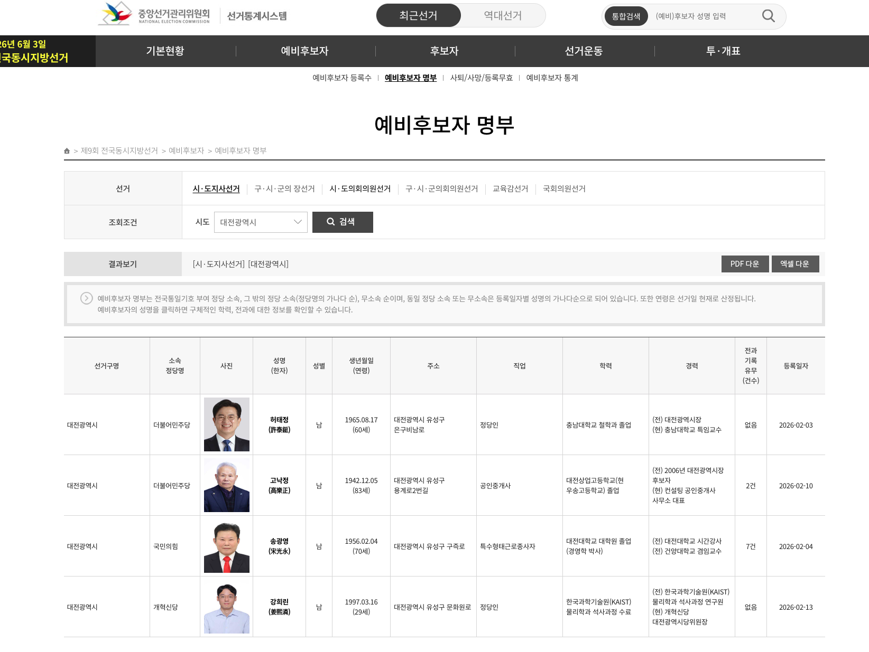Select the 최근선거 toggle
The width and height of the screenshot is (869, 652).
pos(418,16)
